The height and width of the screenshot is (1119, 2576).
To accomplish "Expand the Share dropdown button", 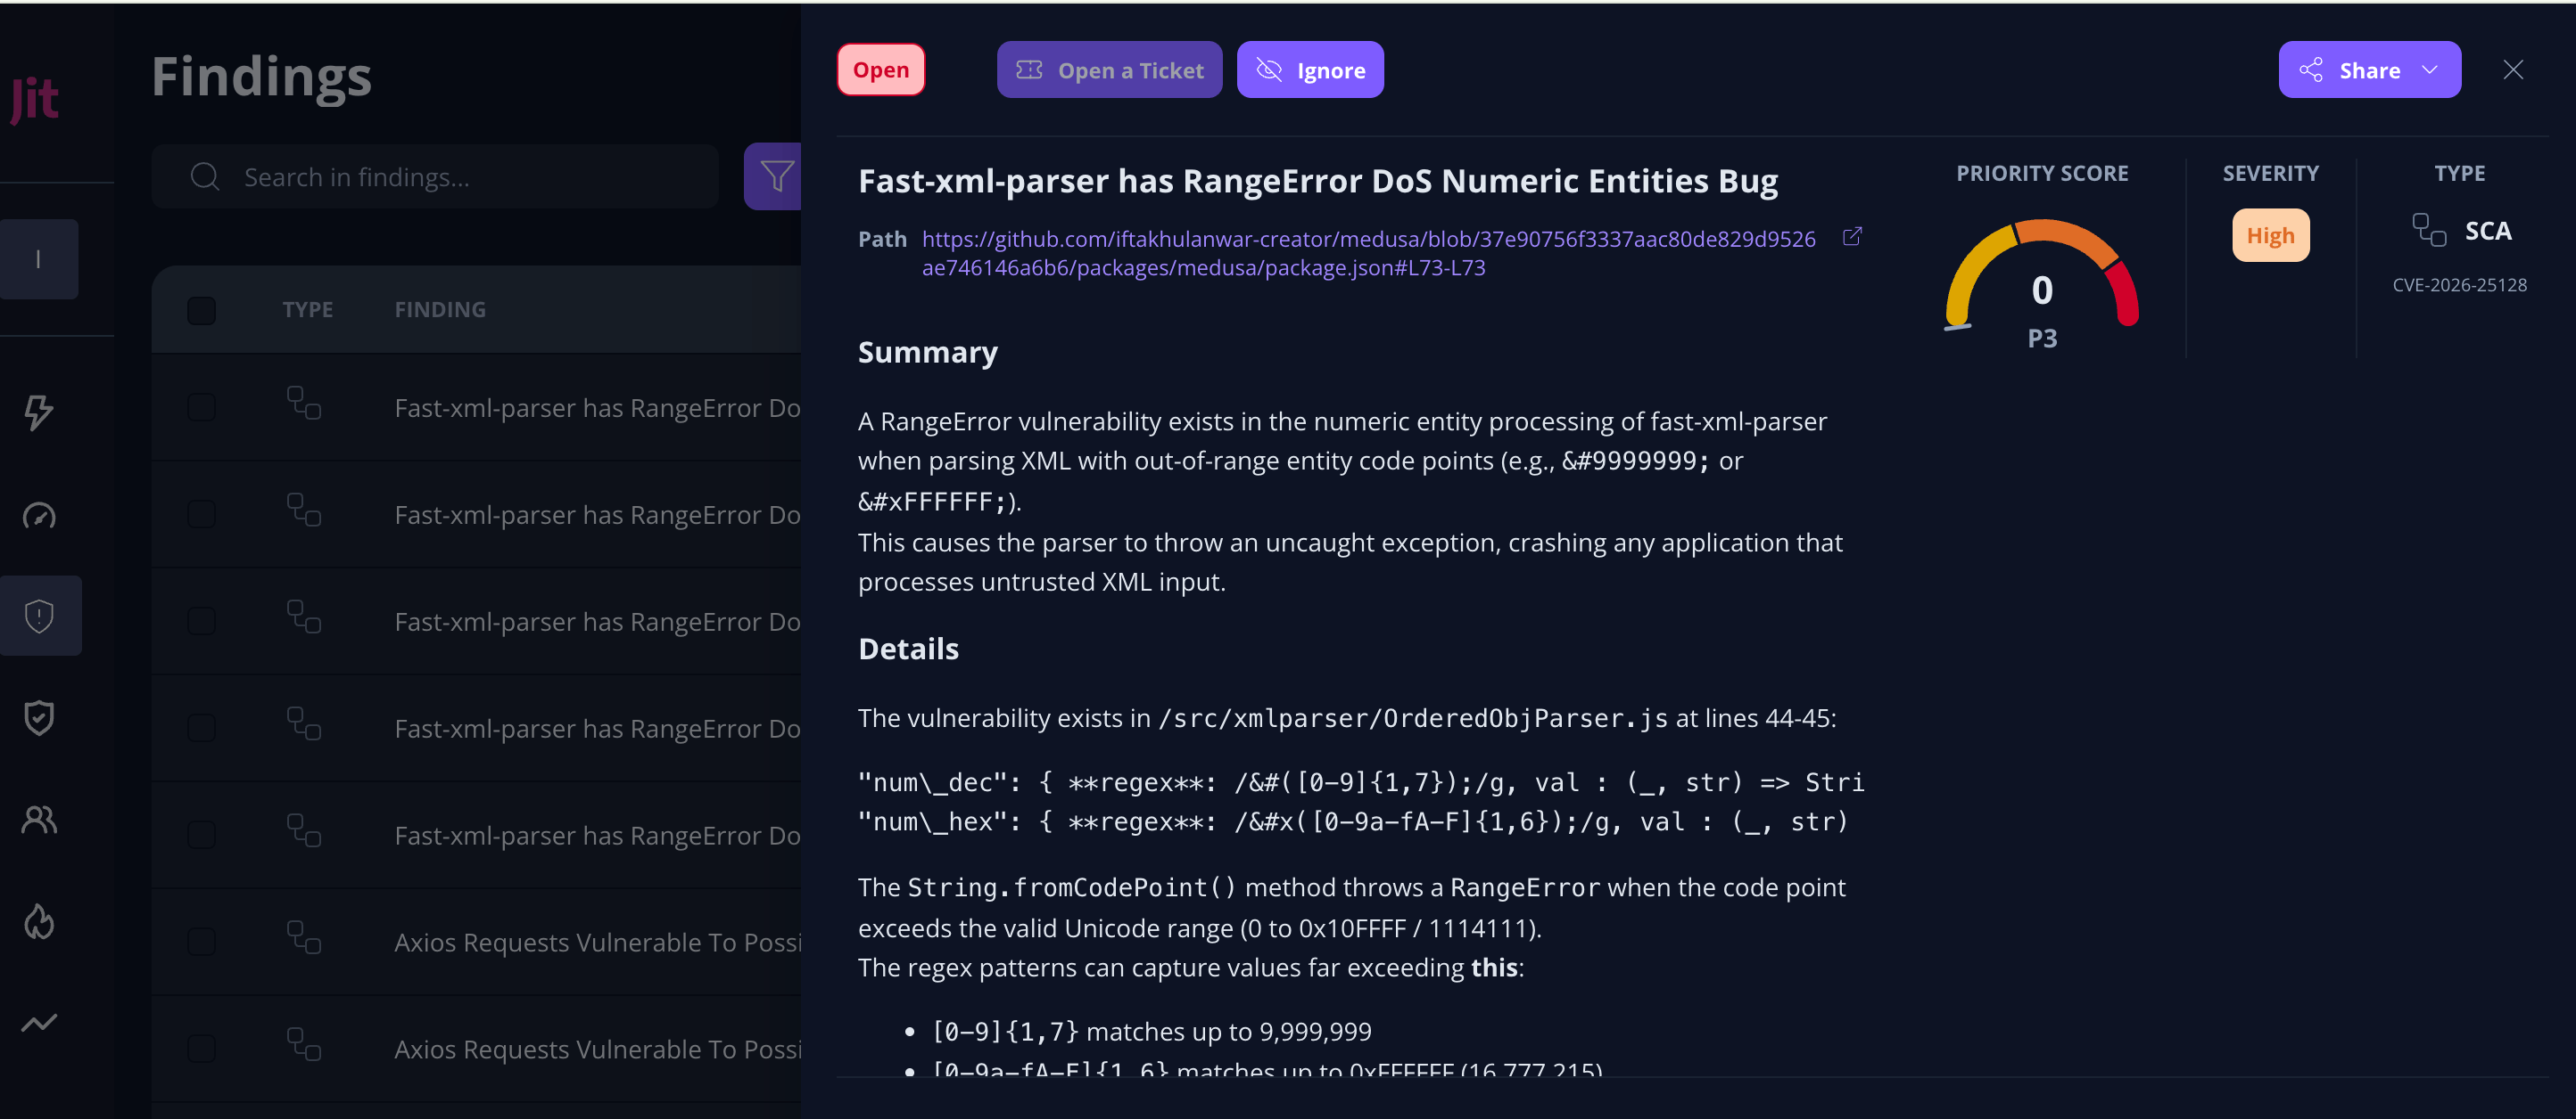I will (x=2369, y=69).
